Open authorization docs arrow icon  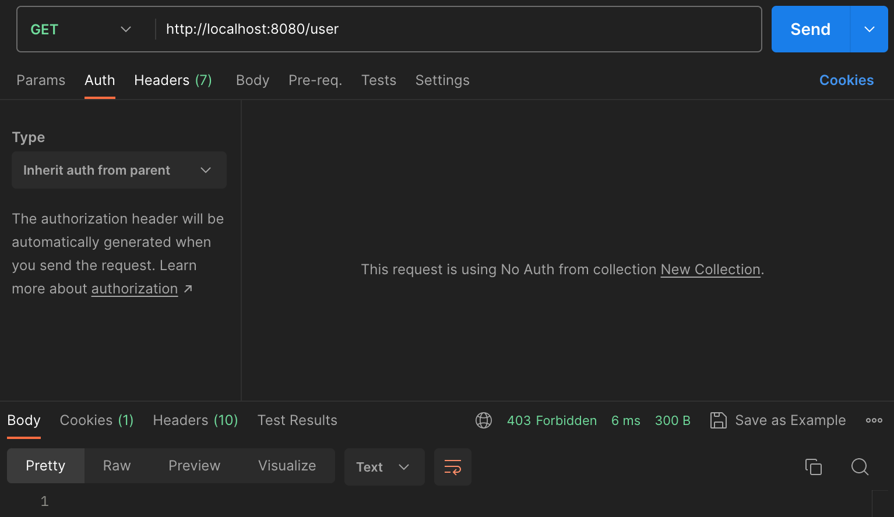pyautogui.click(x=188, y=289)
